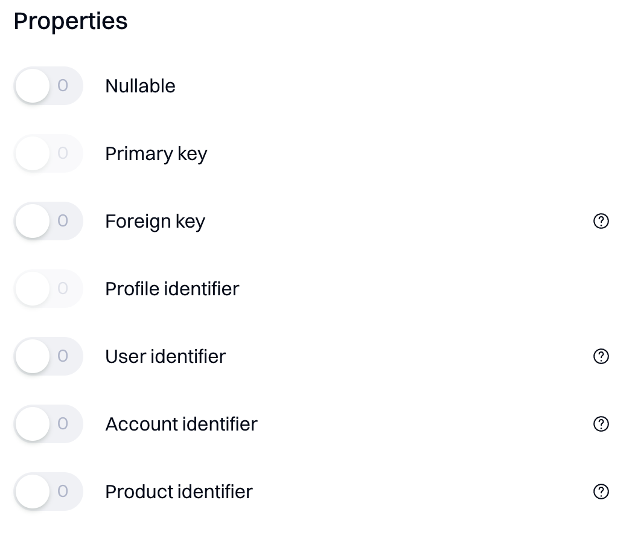Toggle the Primary key switch

[x=48, y=153]
